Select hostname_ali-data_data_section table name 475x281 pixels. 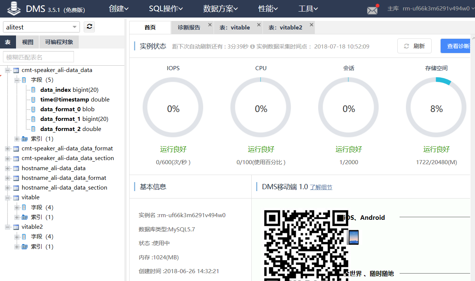(x=64, y=188)
